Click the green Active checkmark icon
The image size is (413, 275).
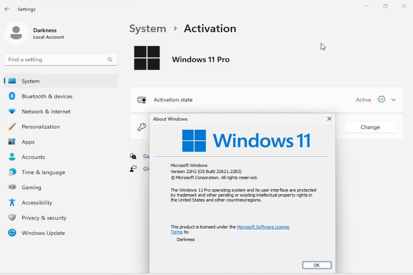tap(382, 99)
